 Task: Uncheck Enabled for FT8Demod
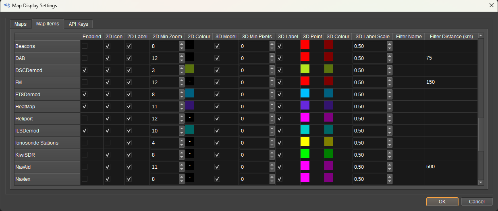coord(85,95)
